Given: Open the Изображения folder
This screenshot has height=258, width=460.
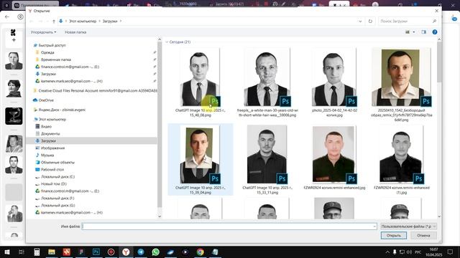Looking at the screenshot, I should pos(52,148).
